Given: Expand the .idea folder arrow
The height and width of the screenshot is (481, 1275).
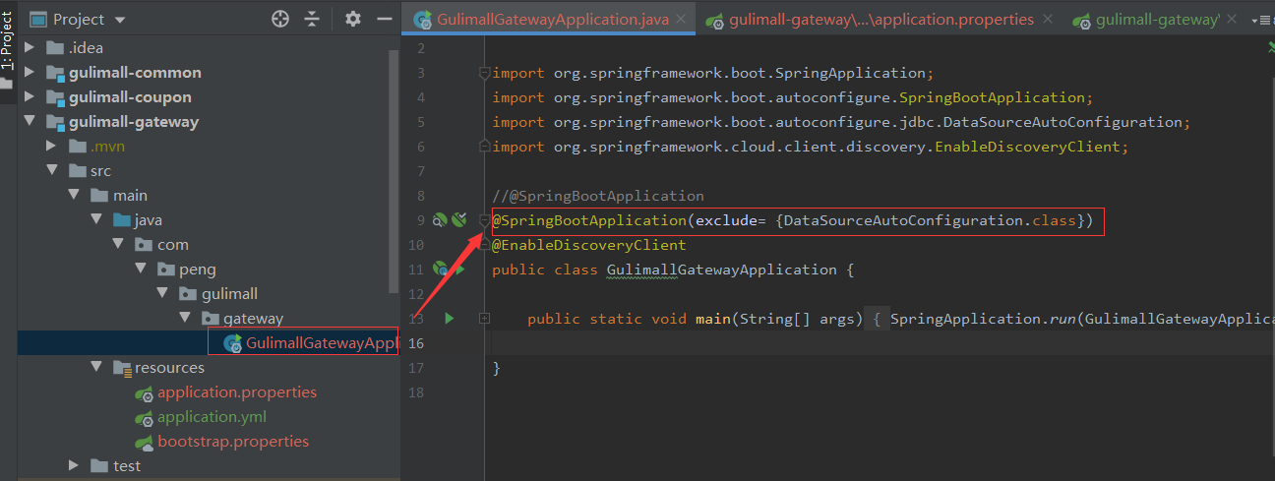Looking at the screenshot, I should [x=30, y=47].
